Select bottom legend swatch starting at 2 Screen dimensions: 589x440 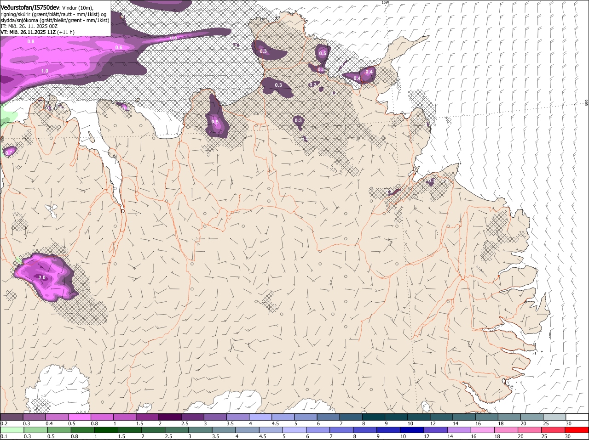click(x=153, y=430)
